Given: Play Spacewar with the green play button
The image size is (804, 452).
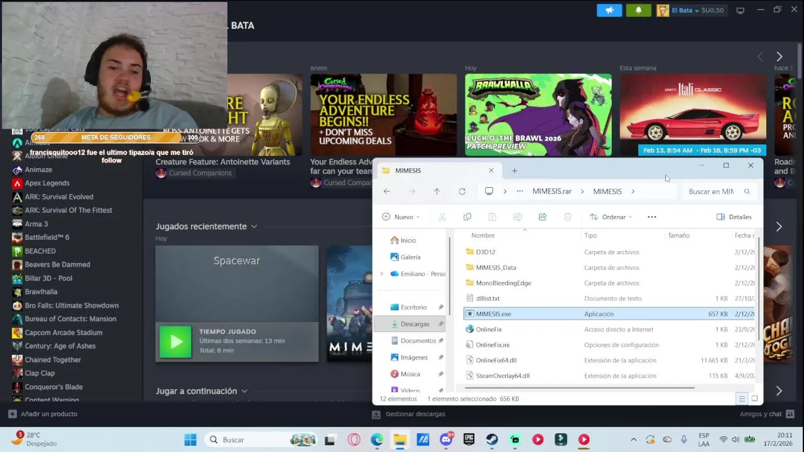Looking at the screenshot, I should (x=175, y=342).
